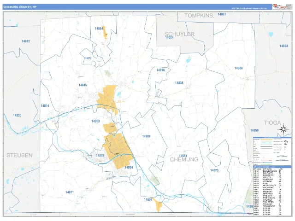The width and height of the screenshot is (295, 221).
Task: Click the yellow city area beside 14864
Action: click(x=105, y=33)
